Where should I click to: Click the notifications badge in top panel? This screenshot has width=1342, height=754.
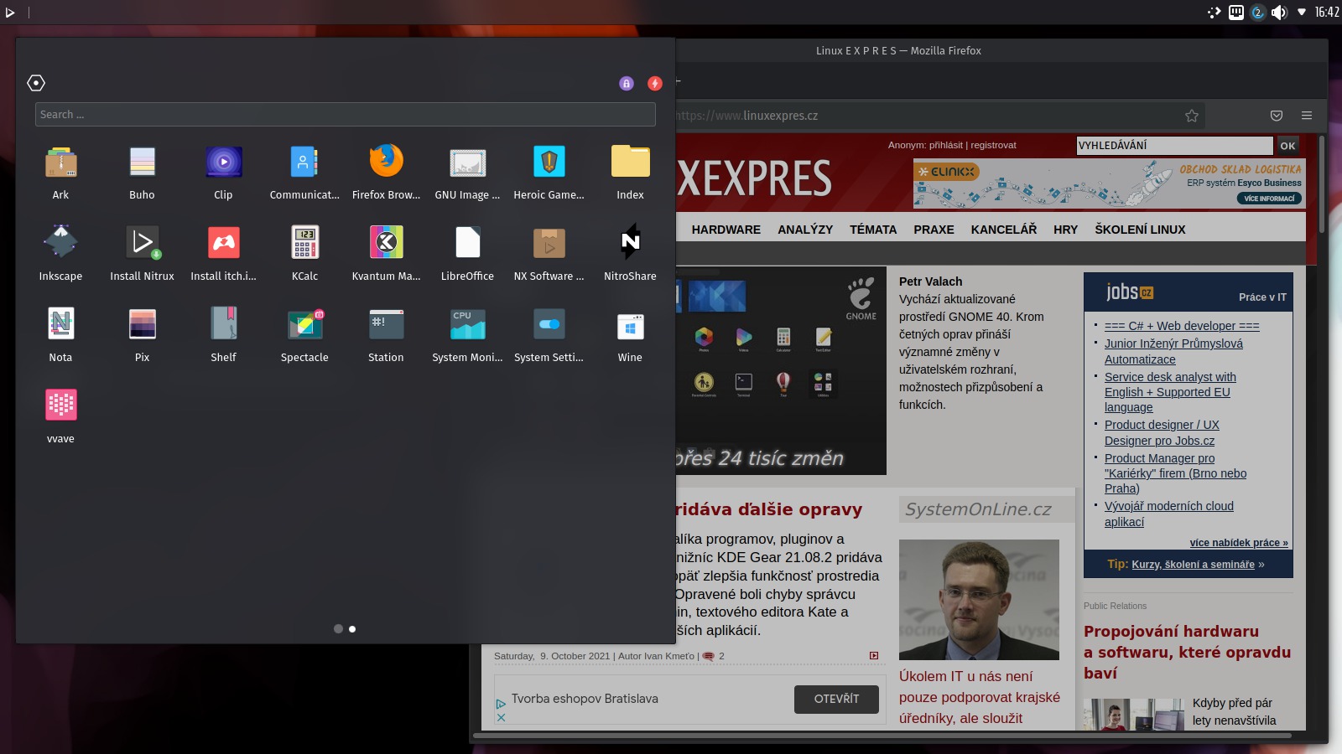point(1257,12)
